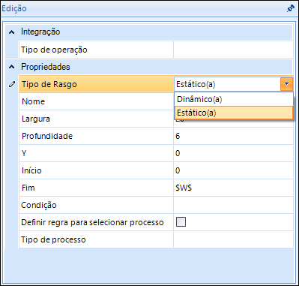Click the Tipo de processo value field
The width and height of the screenshot is (299, 286).
pyautogui.click(x=233, y=239)
